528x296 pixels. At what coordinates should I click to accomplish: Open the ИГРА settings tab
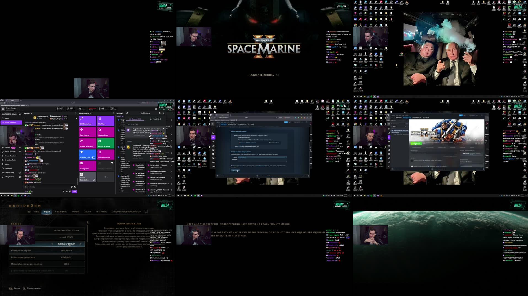tap(36, 212)
